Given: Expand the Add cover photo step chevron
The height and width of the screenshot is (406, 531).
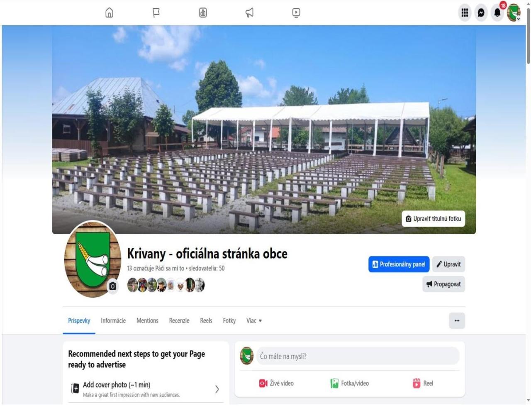Looking at the screenshot, I should tap(217, 389).
